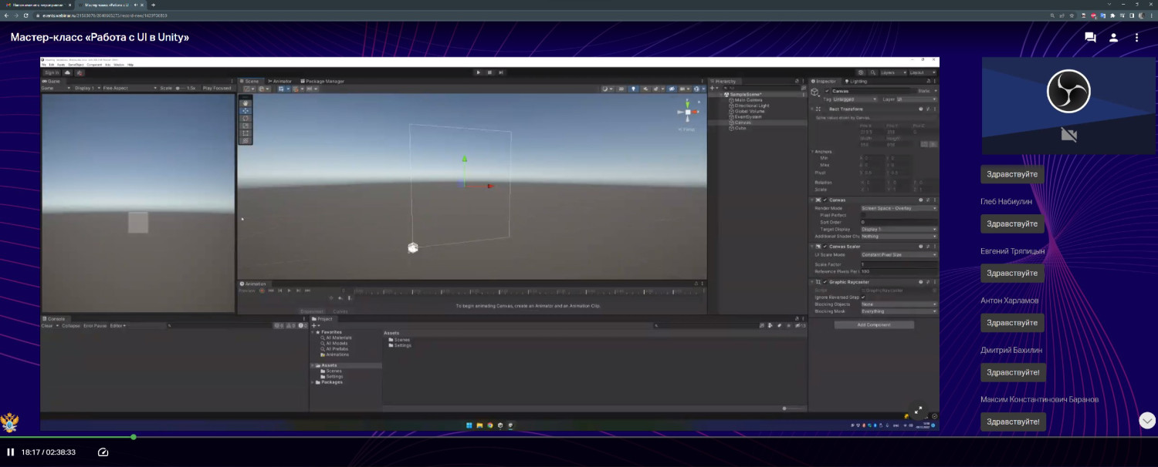This screenshot has width=1158, height=467.
Task: Open the webinar participants icon
Action: click(1113, 37)
